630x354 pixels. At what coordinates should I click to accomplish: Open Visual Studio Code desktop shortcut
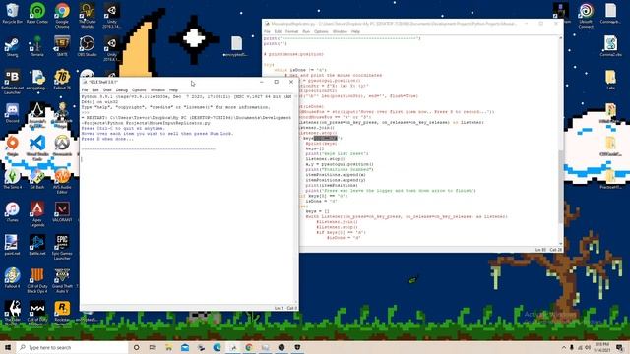[37, 147]
